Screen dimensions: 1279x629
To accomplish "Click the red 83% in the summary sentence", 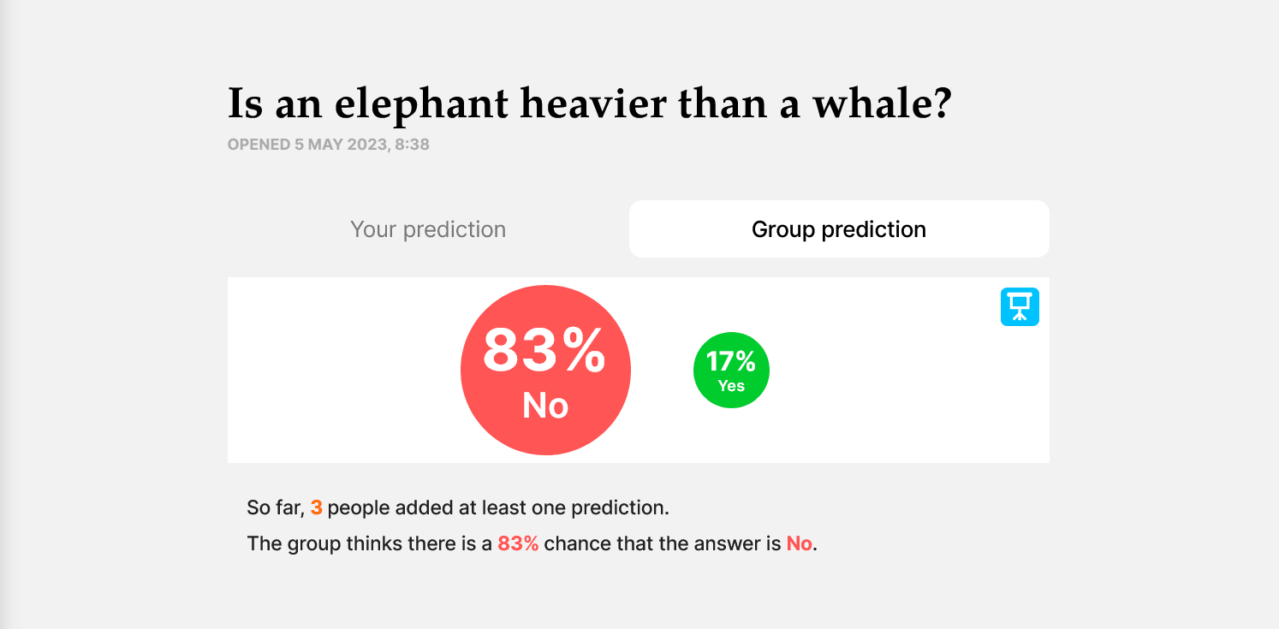I will [518, 543].
